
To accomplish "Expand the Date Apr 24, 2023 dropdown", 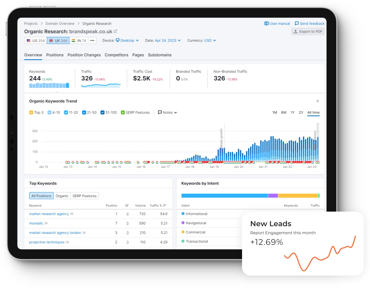I will [168, 41].
